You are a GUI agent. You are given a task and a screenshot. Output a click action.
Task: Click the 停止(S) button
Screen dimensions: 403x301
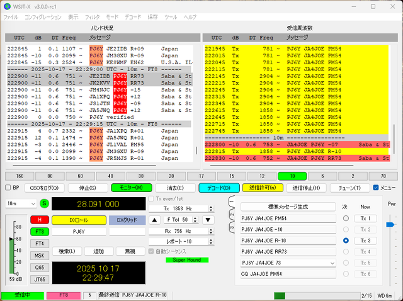pyautogui.click(x=88, y=188)
